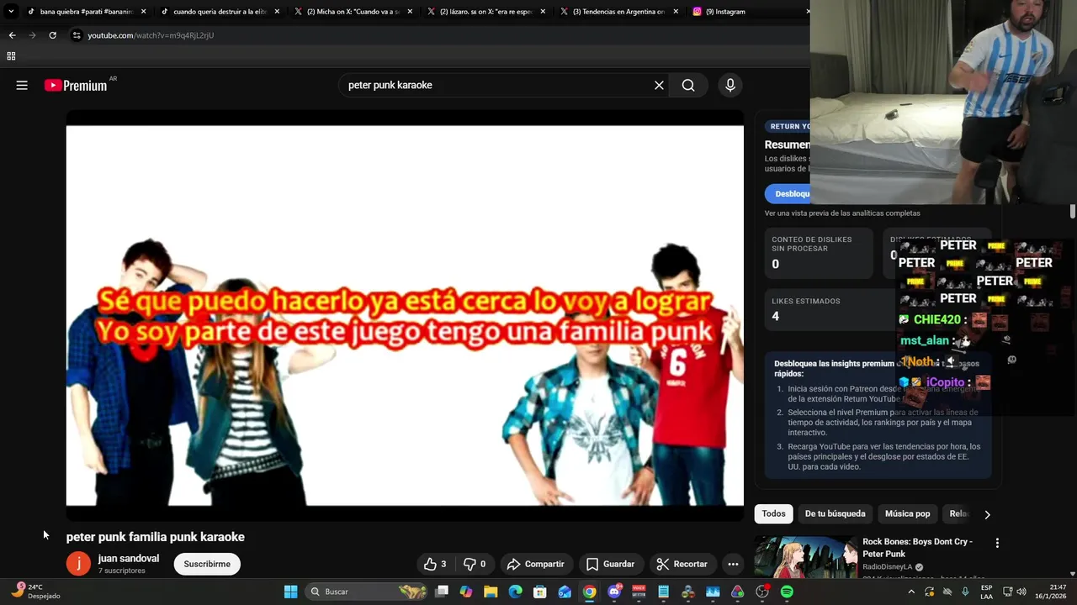The image size is (1077, 605).
Task: Launch Copilot from the taskbar
Action: 466,592
